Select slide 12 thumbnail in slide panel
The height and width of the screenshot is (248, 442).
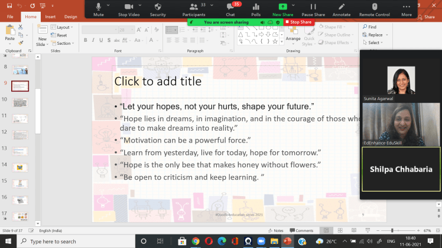tap(20, 135)
